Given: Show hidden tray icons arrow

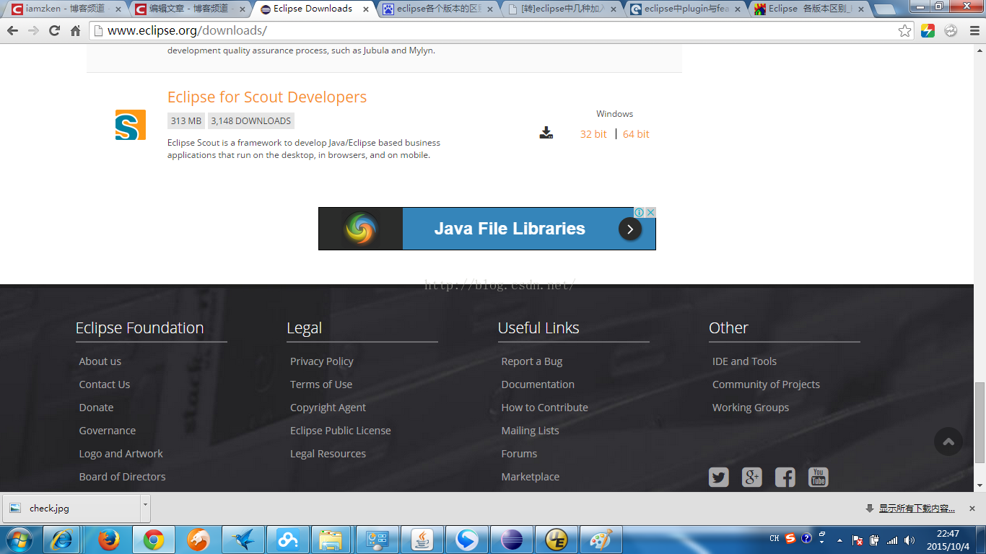Looking at the screenshot, I should coord(839,540).
